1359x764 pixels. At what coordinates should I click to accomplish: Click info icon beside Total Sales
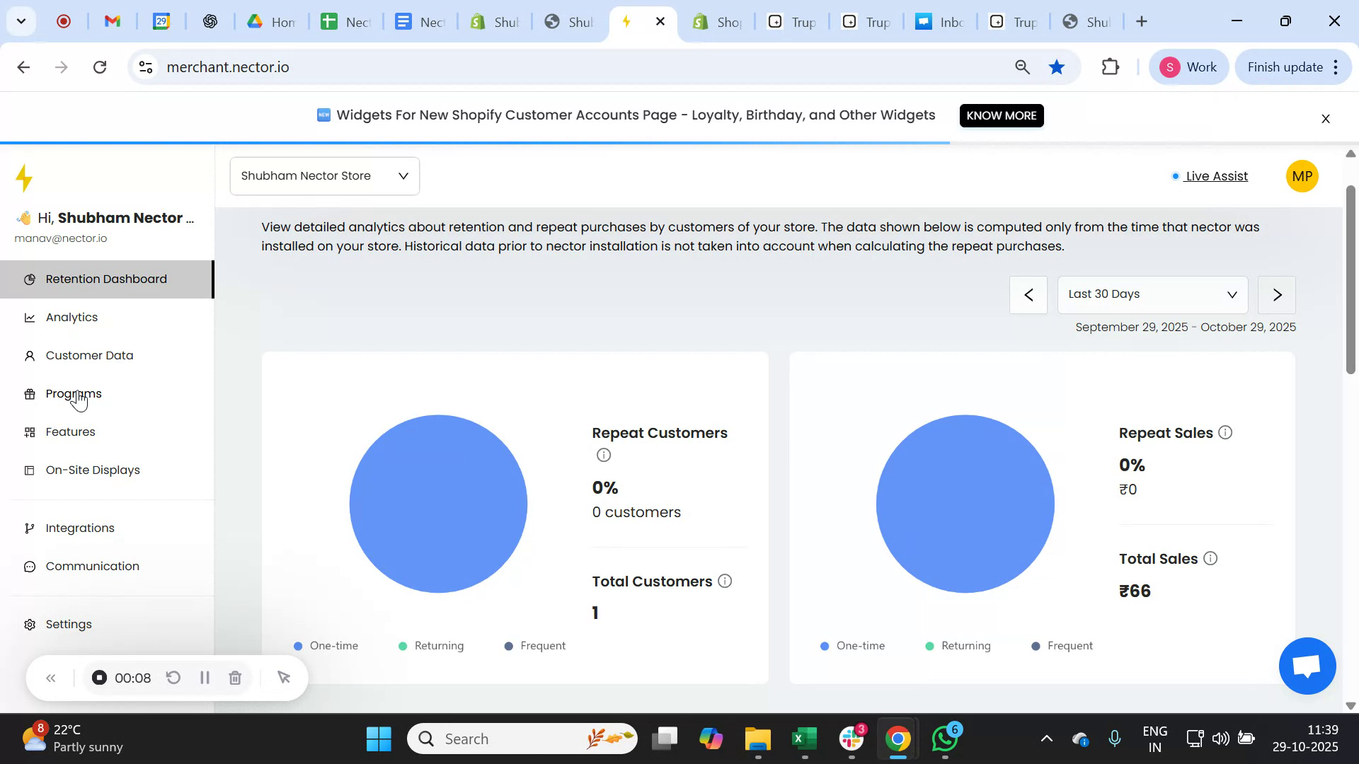coord(1210,559)
